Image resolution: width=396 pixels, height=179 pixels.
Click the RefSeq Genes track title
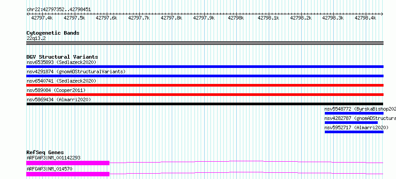coord(45,152)
